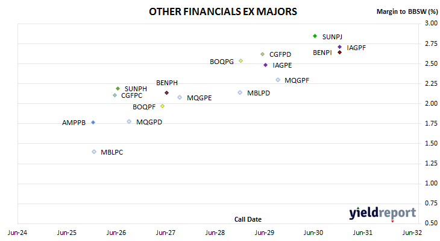
Task: Select the MBLPD series label
Action: pos(259,93)
